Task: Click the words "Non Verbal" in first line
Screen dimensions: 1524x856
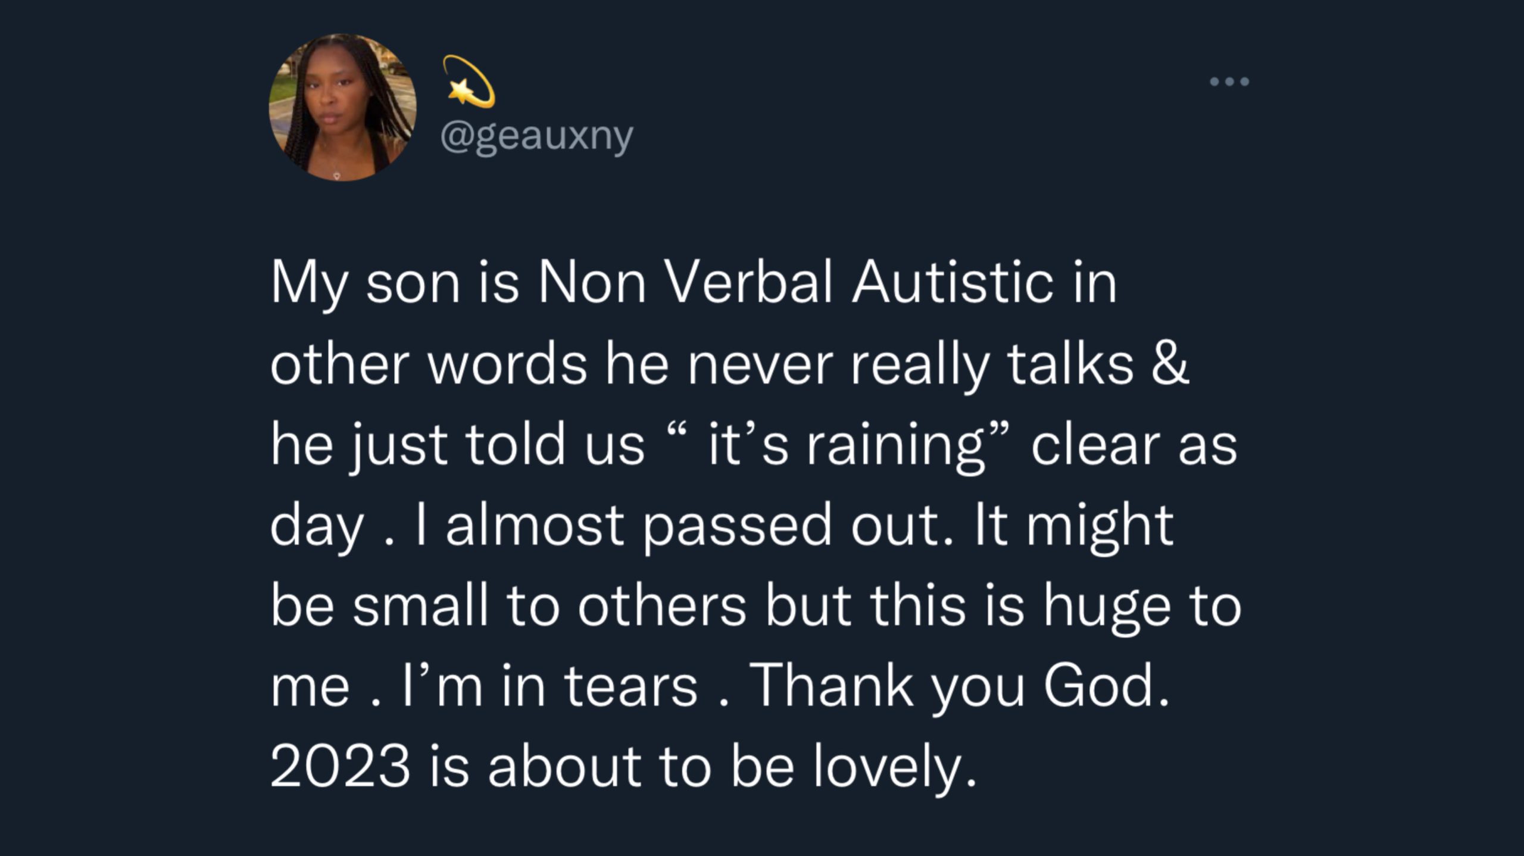Action: pos(685,282)
